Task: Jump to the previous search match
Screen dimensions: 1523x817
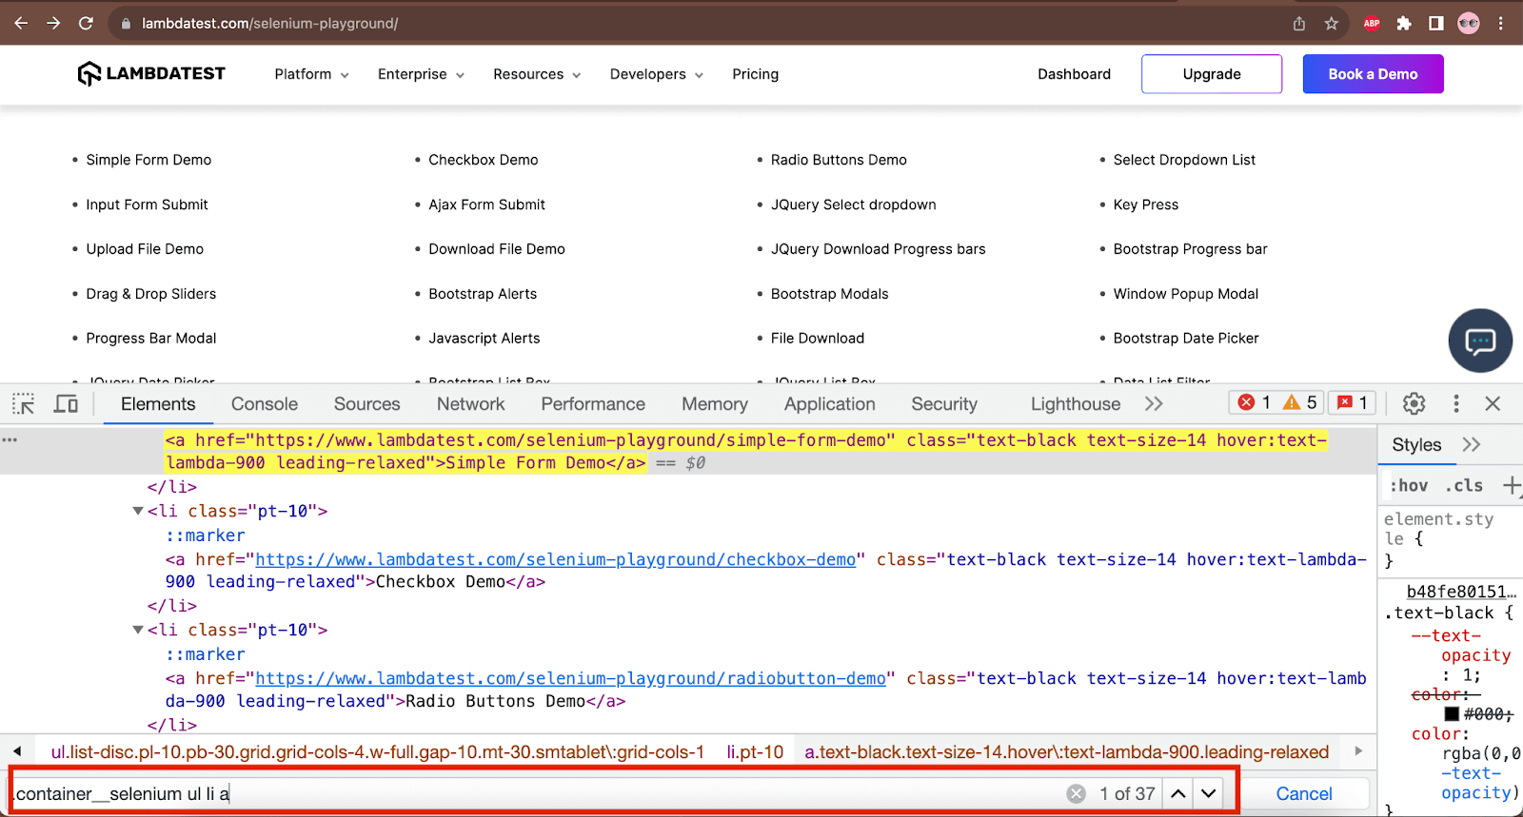Action: [1178, 793]
